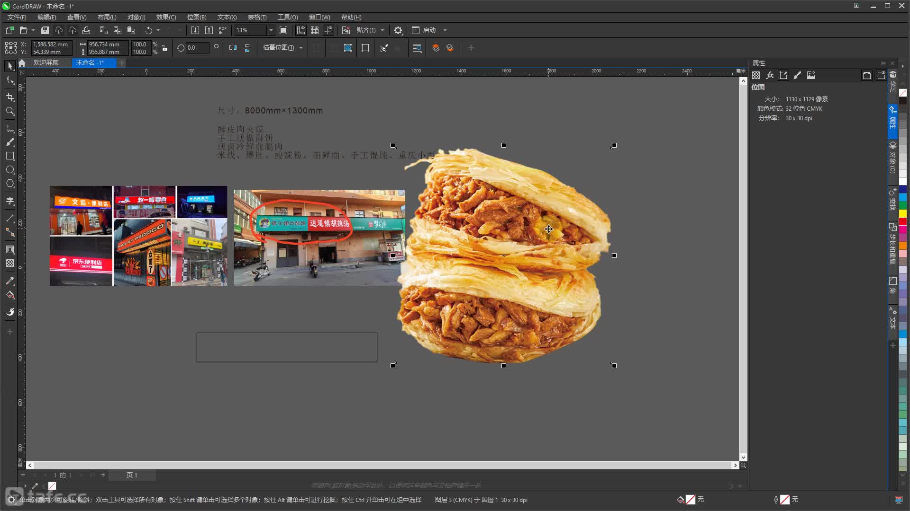This screenshot has width=910, height=511.
Task: Click the Import icon in the toolbar
Action: tap(195, 30)
